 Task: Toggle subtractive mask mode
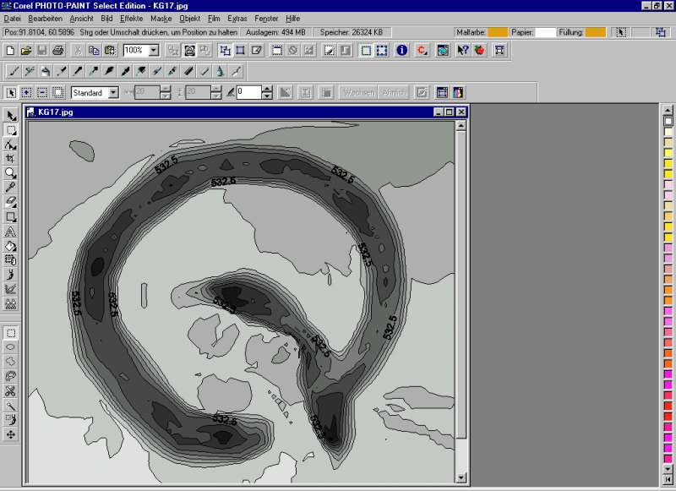(42, 93)
